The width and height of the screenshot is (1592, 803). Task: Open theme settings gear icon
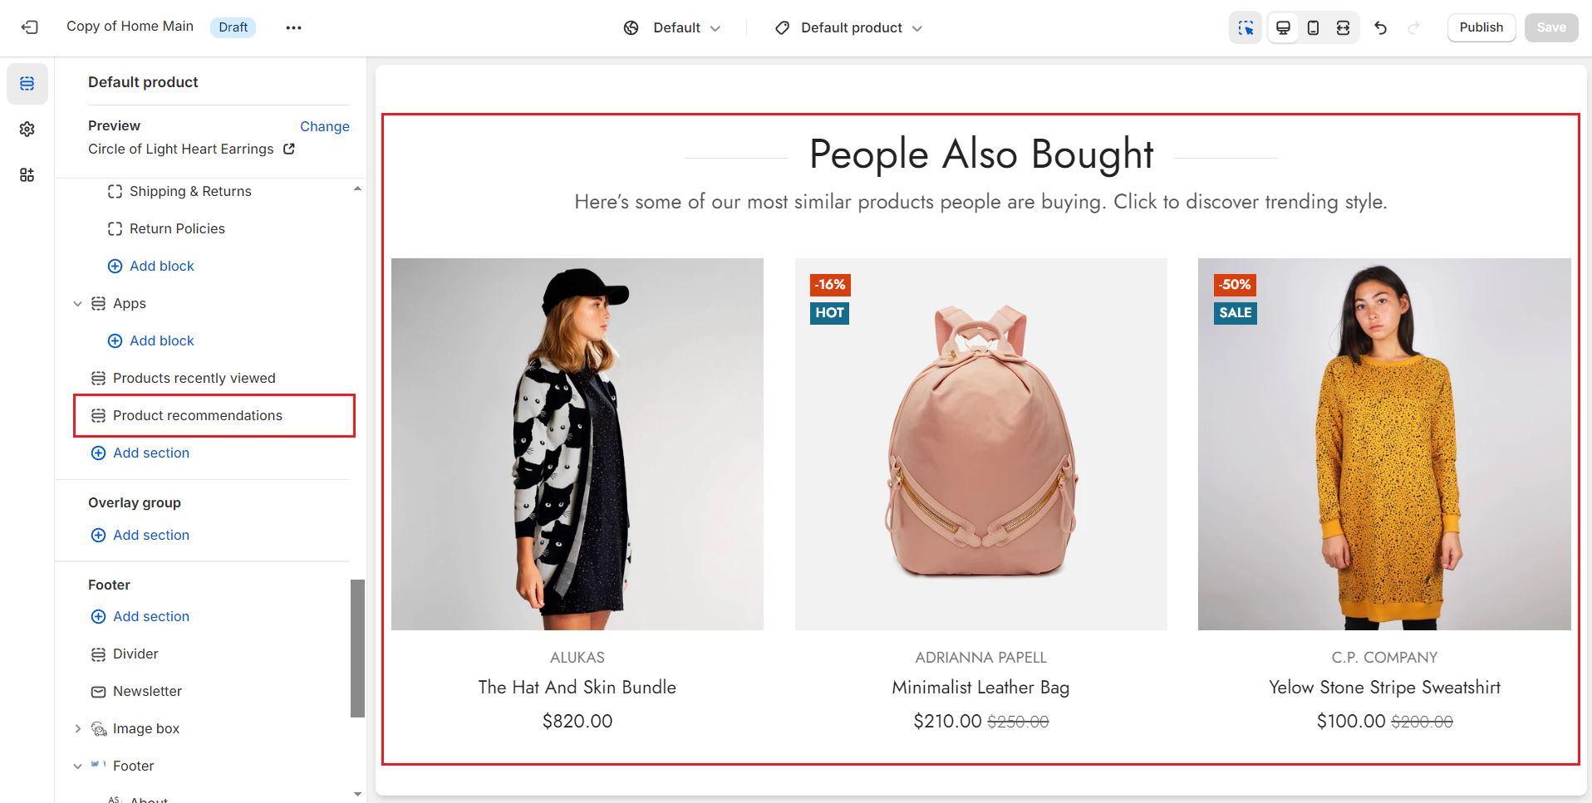pyautogui.click(x=27, y=130)
